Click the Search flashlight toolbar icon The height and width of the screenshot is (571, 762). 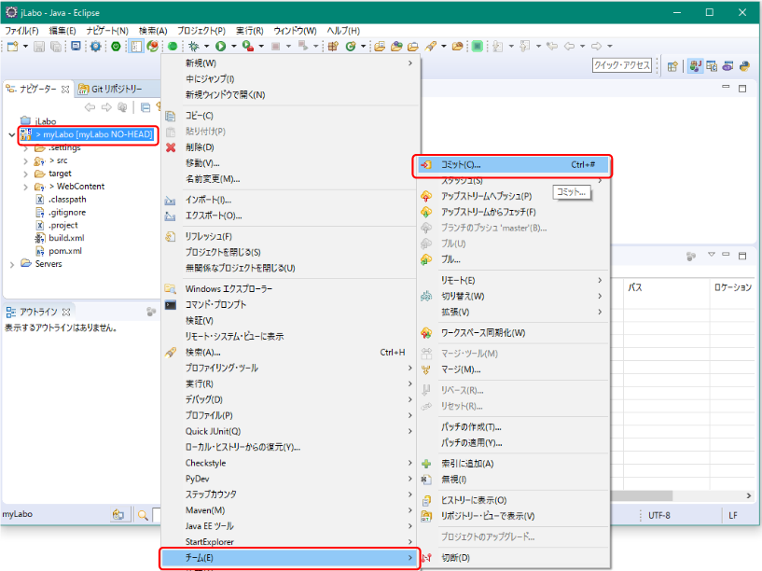coord(431,46)
